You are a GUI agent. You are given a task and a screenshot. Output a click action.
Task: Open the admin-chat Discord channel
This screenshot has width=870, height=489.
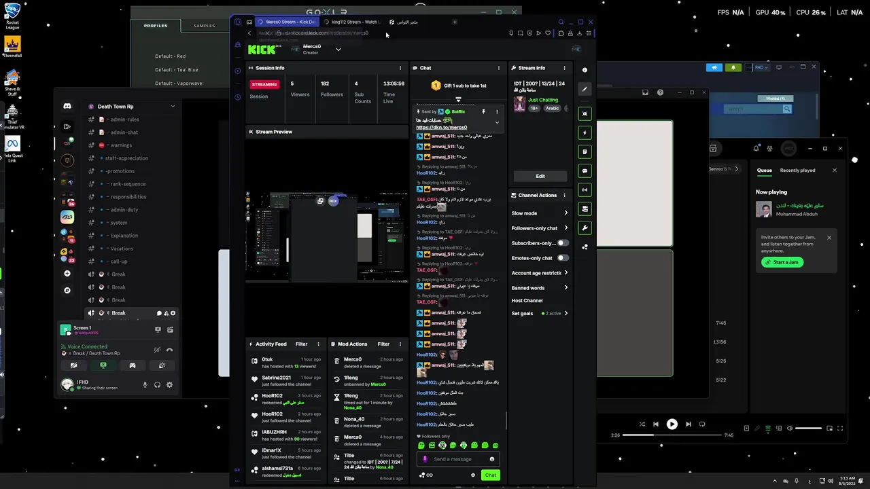pos(124,132)
